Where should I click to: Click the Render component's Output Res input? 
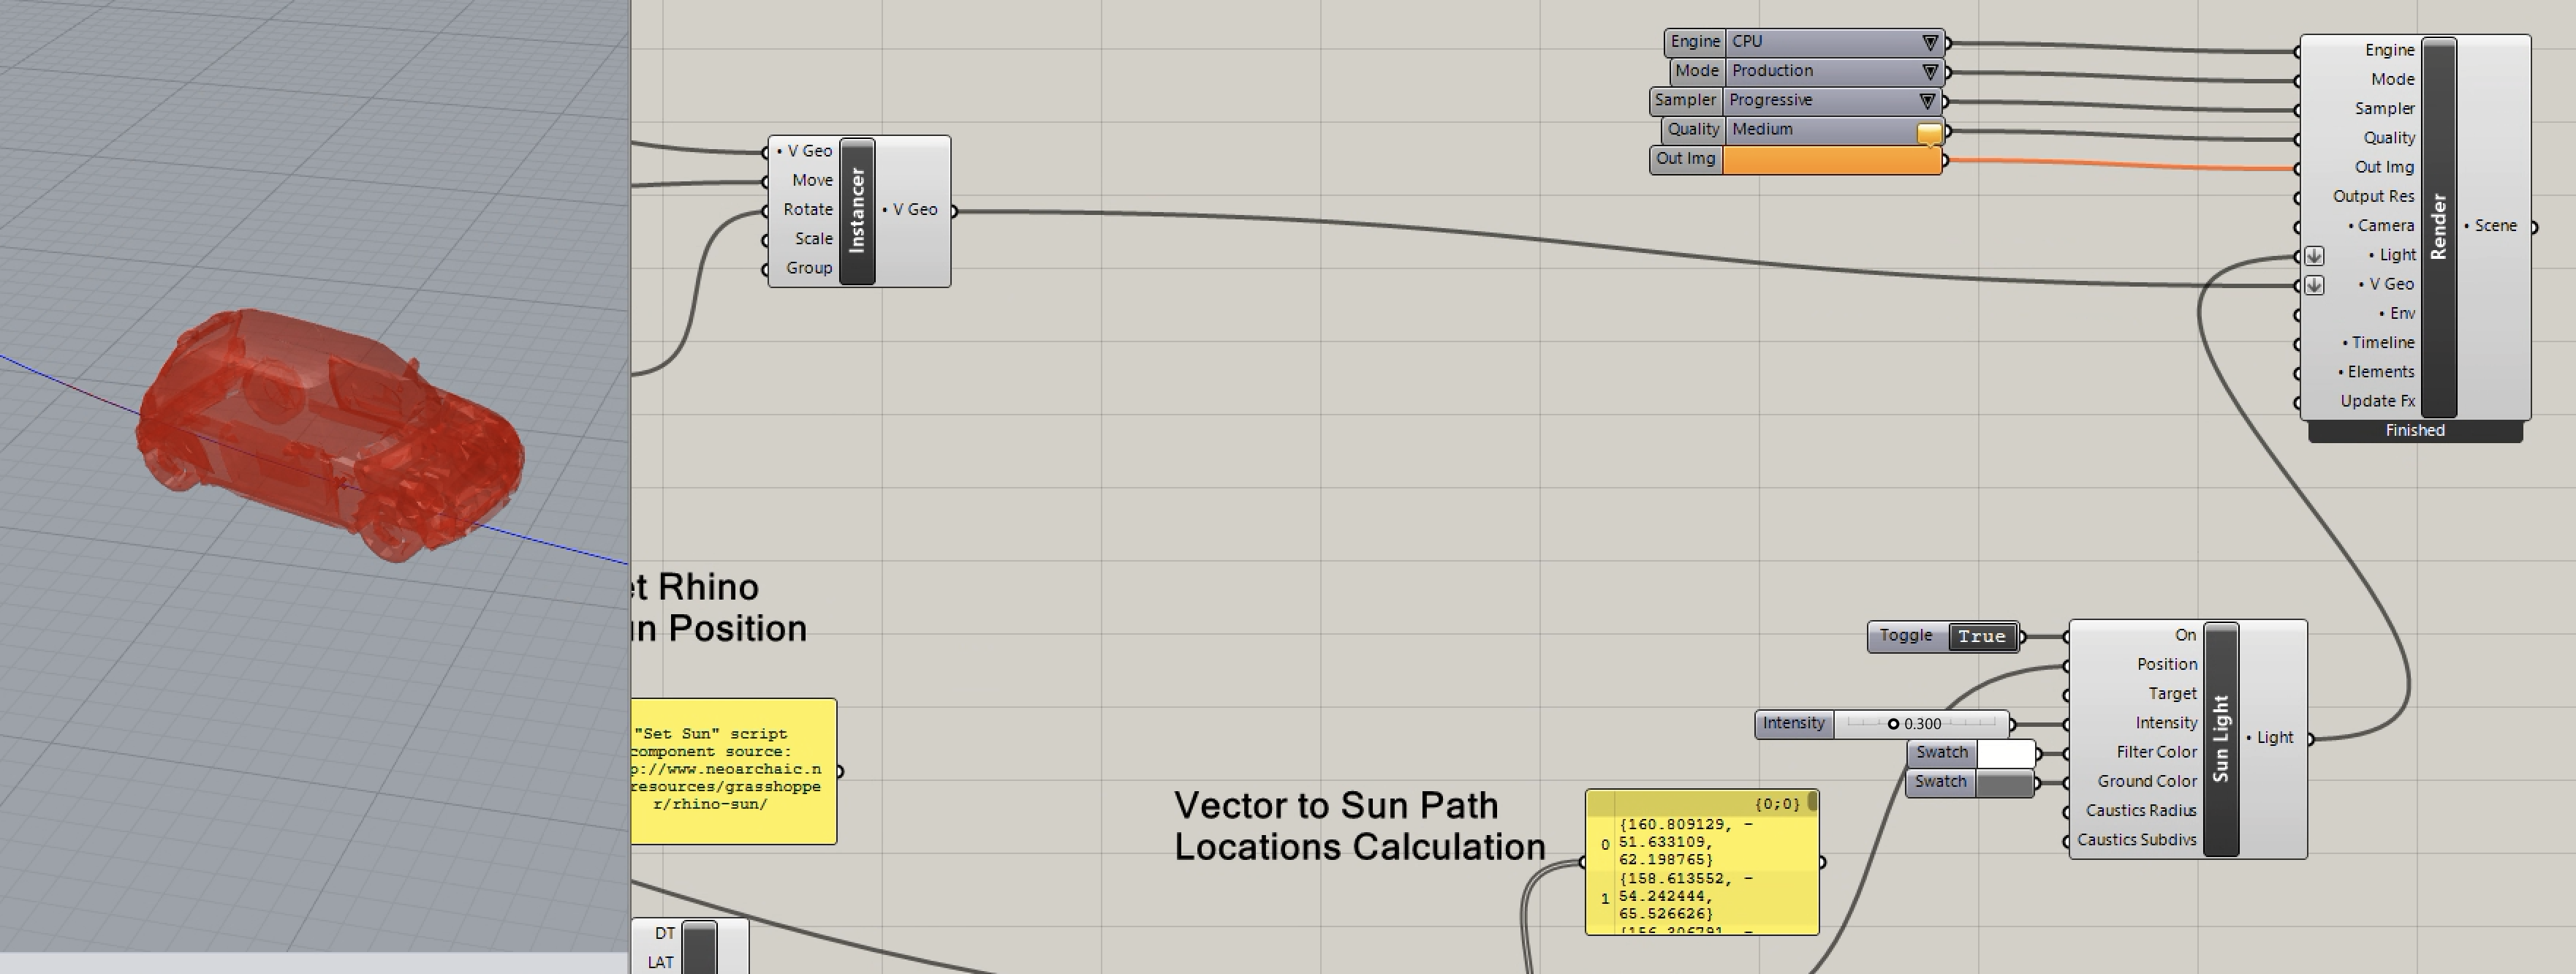(2373, 196)
